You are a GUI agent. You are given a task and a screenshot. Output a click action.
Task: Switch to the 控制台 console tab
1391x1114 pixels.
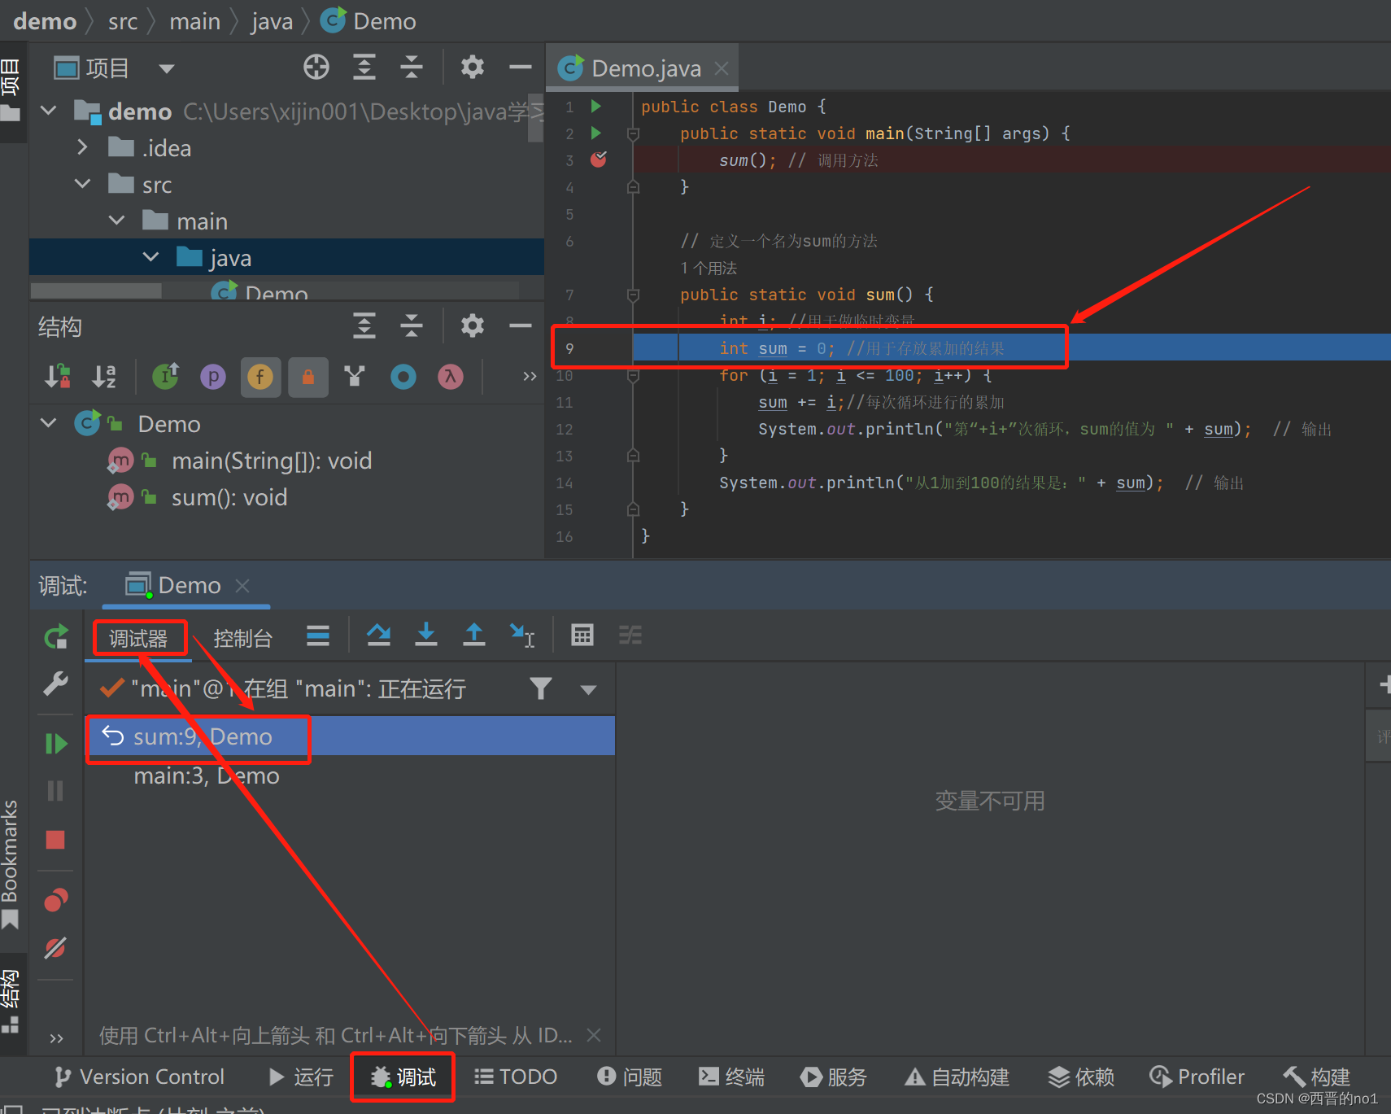(x=242, y=639)
